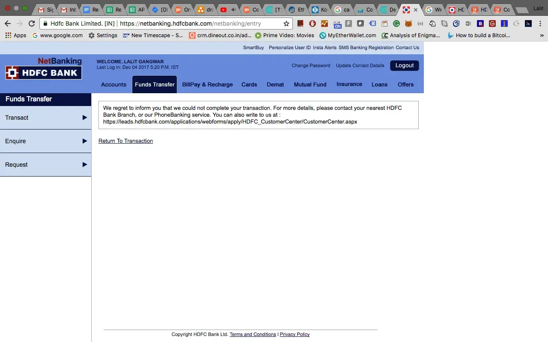This screenshot has width=548, height=342.
Task: Click the gray F extension icon
Action: point(348,24)
